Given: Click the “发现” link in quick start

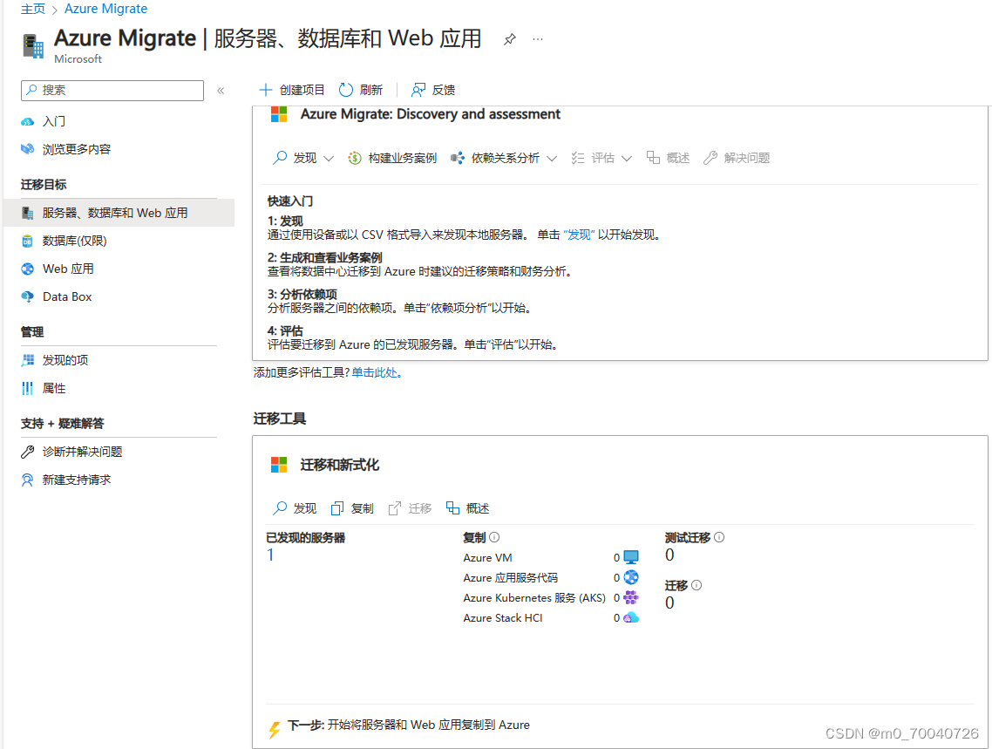Looking at the screenshot, I should [579, 235].
